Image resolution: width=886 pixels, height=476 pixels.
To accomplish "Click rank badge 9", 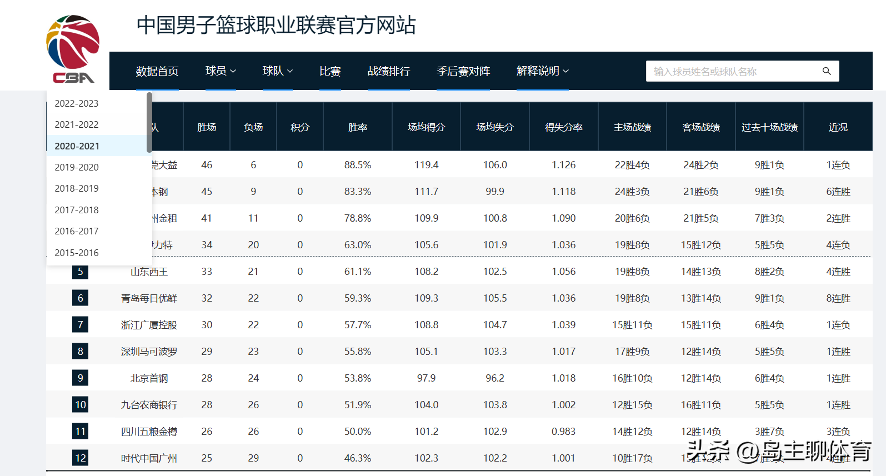I will [x=81, y=378].
